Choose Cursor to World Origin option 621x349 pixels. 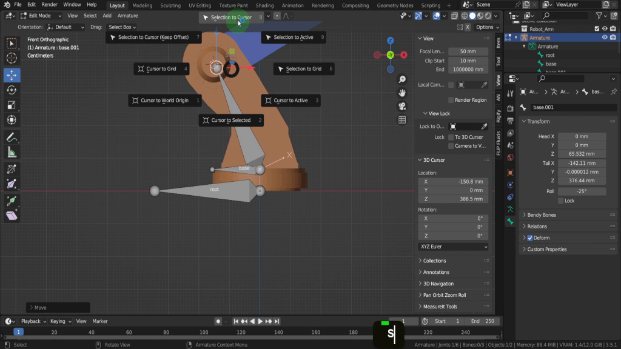164,101
